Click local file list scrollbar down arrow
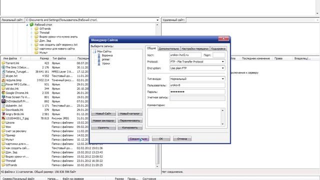 157,166
